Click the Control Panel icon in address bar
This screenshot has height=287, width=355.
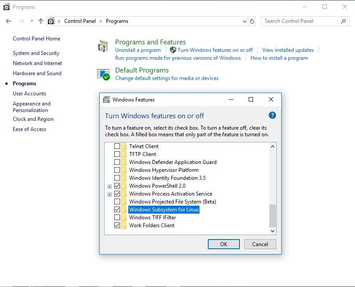click(51, 21)
